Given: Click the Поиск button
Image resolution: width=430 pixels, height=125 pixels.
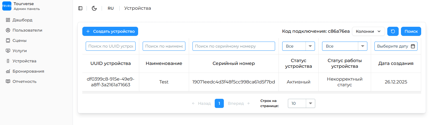Looking at the screenshot, I should 411,31.
